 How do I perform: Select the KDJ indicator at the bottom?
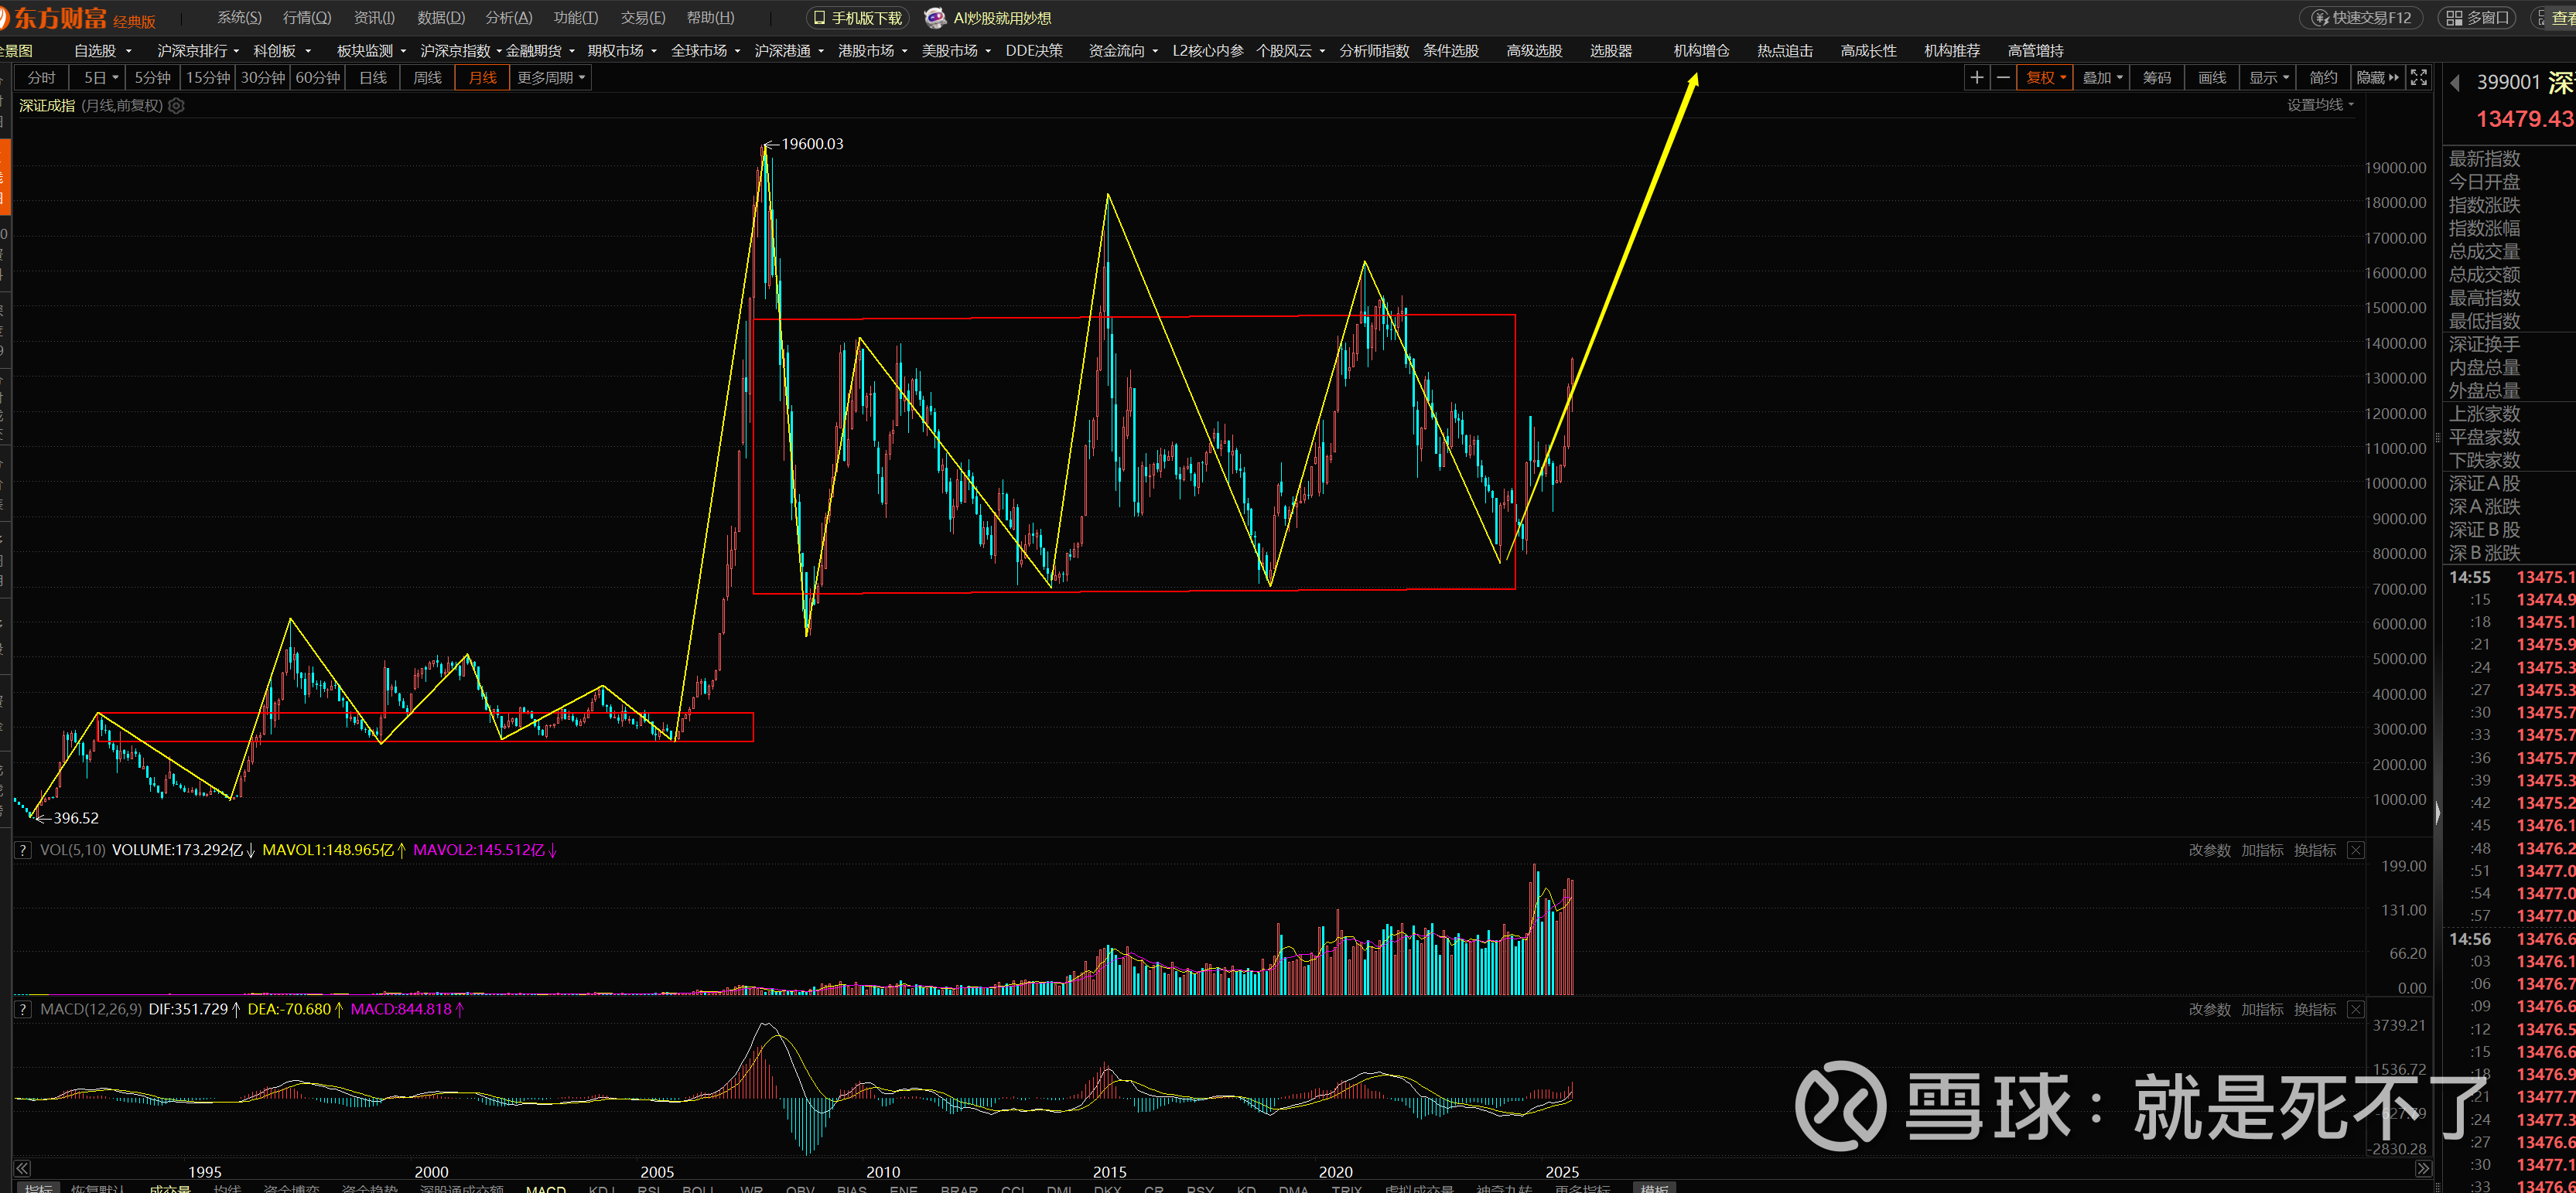point(601,1188)
